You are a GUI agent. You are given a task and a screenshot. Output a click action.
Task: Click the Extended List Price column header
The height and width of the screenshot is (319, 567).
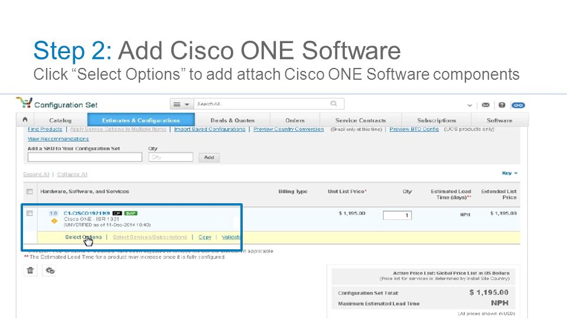pos(498,194)
